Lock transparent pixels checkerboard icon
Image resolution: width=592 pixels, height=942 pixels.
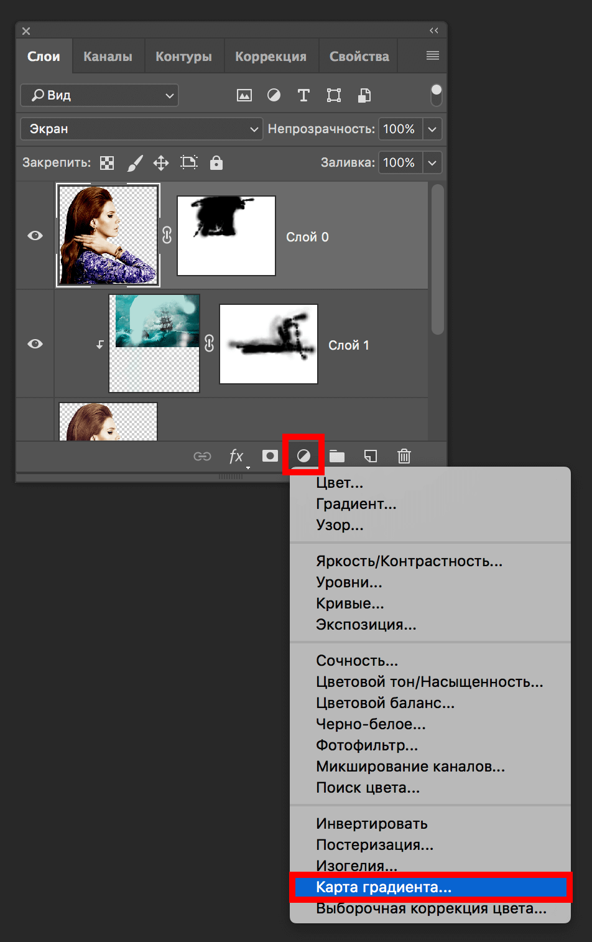(107, 163)
